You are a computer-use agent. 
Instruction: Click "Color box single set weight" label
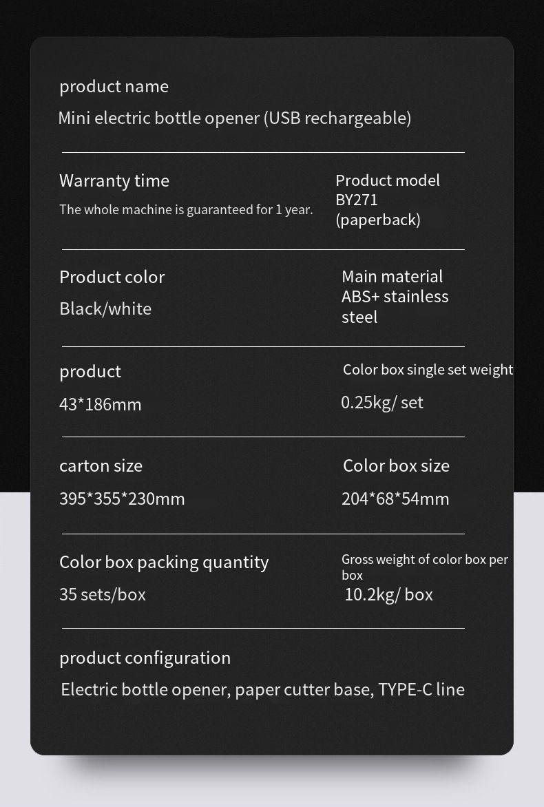[x=428, y=370]
